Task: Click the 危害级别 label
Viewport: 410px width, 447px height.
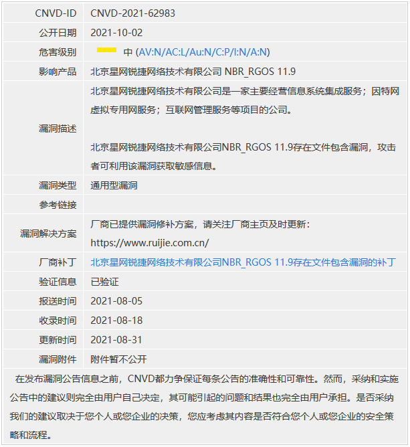Action: [58, 52]
